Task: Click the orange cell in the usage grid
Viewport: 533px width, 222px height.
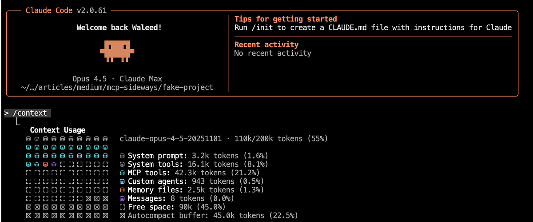Action: [45, 165]
